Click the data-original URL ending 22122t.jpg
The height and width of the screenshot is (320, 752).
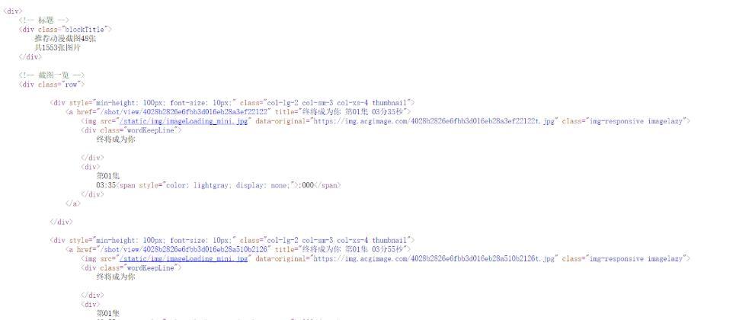(434, 121)
